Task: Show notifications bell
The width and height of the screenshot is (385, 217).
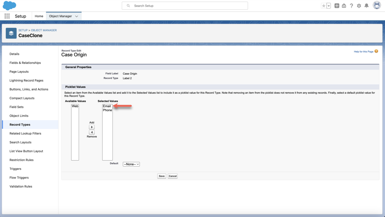Action: click(366, 6)
